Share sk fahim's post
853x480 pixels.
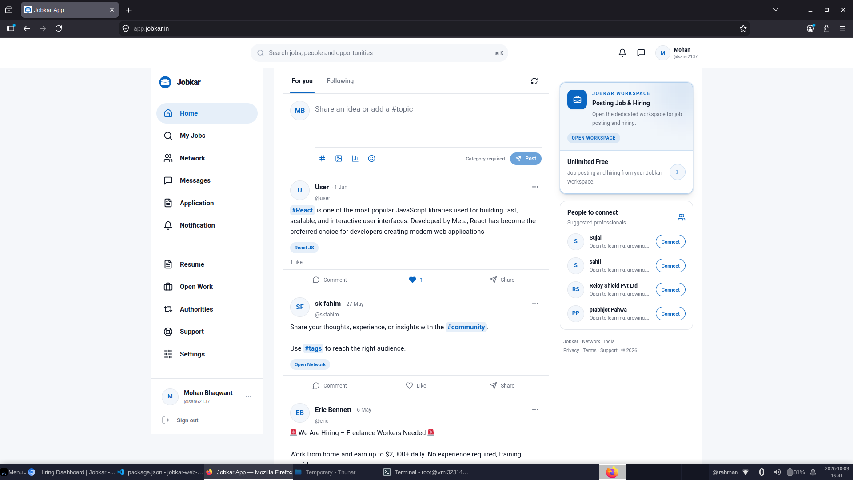[502, 386]
